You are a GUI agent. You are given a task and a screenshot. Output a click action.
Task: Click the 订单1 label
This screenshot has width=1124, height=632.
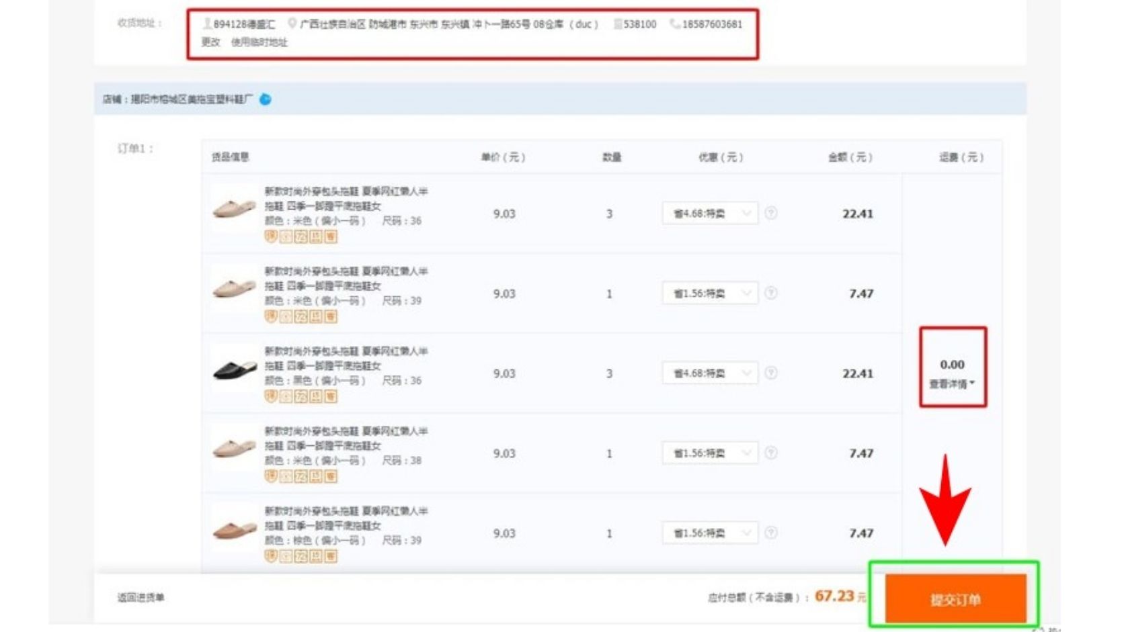click(135, 148)
